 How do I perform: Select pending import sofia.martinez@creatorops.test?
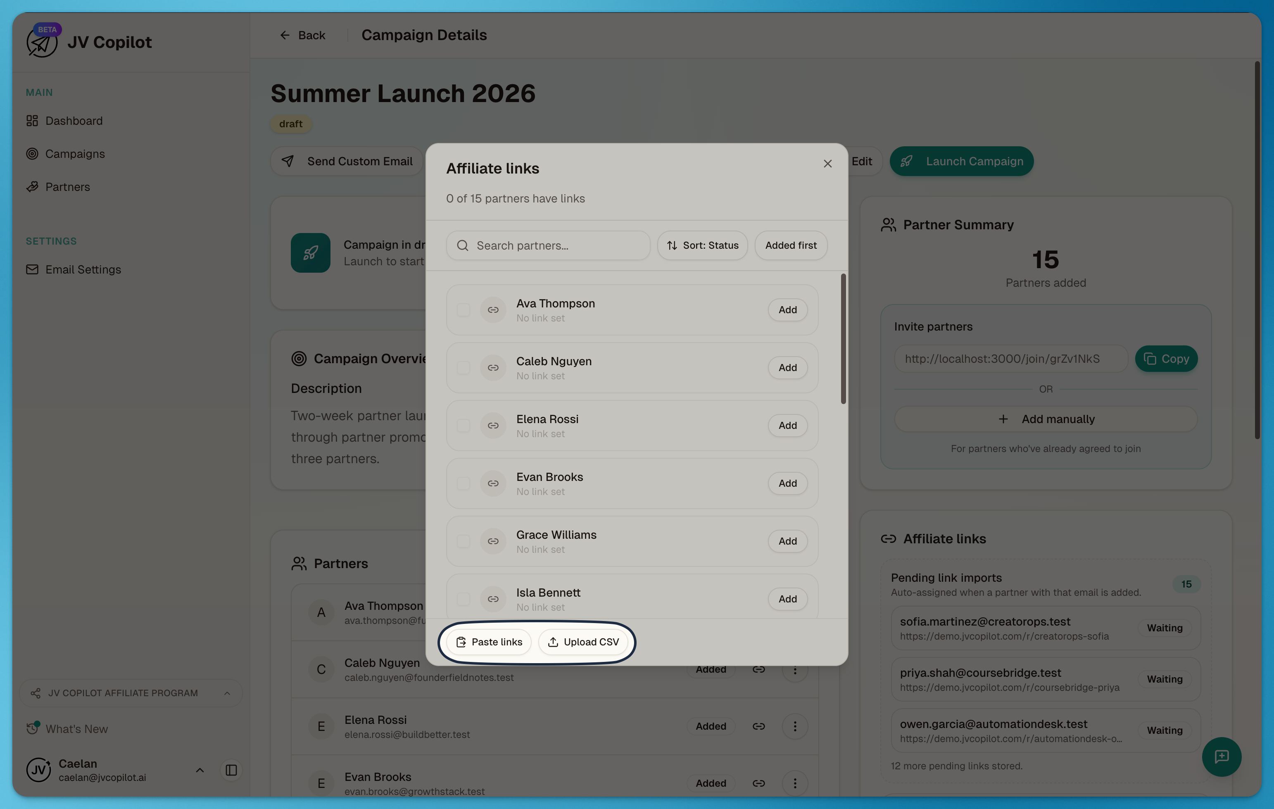(1046, 628)
